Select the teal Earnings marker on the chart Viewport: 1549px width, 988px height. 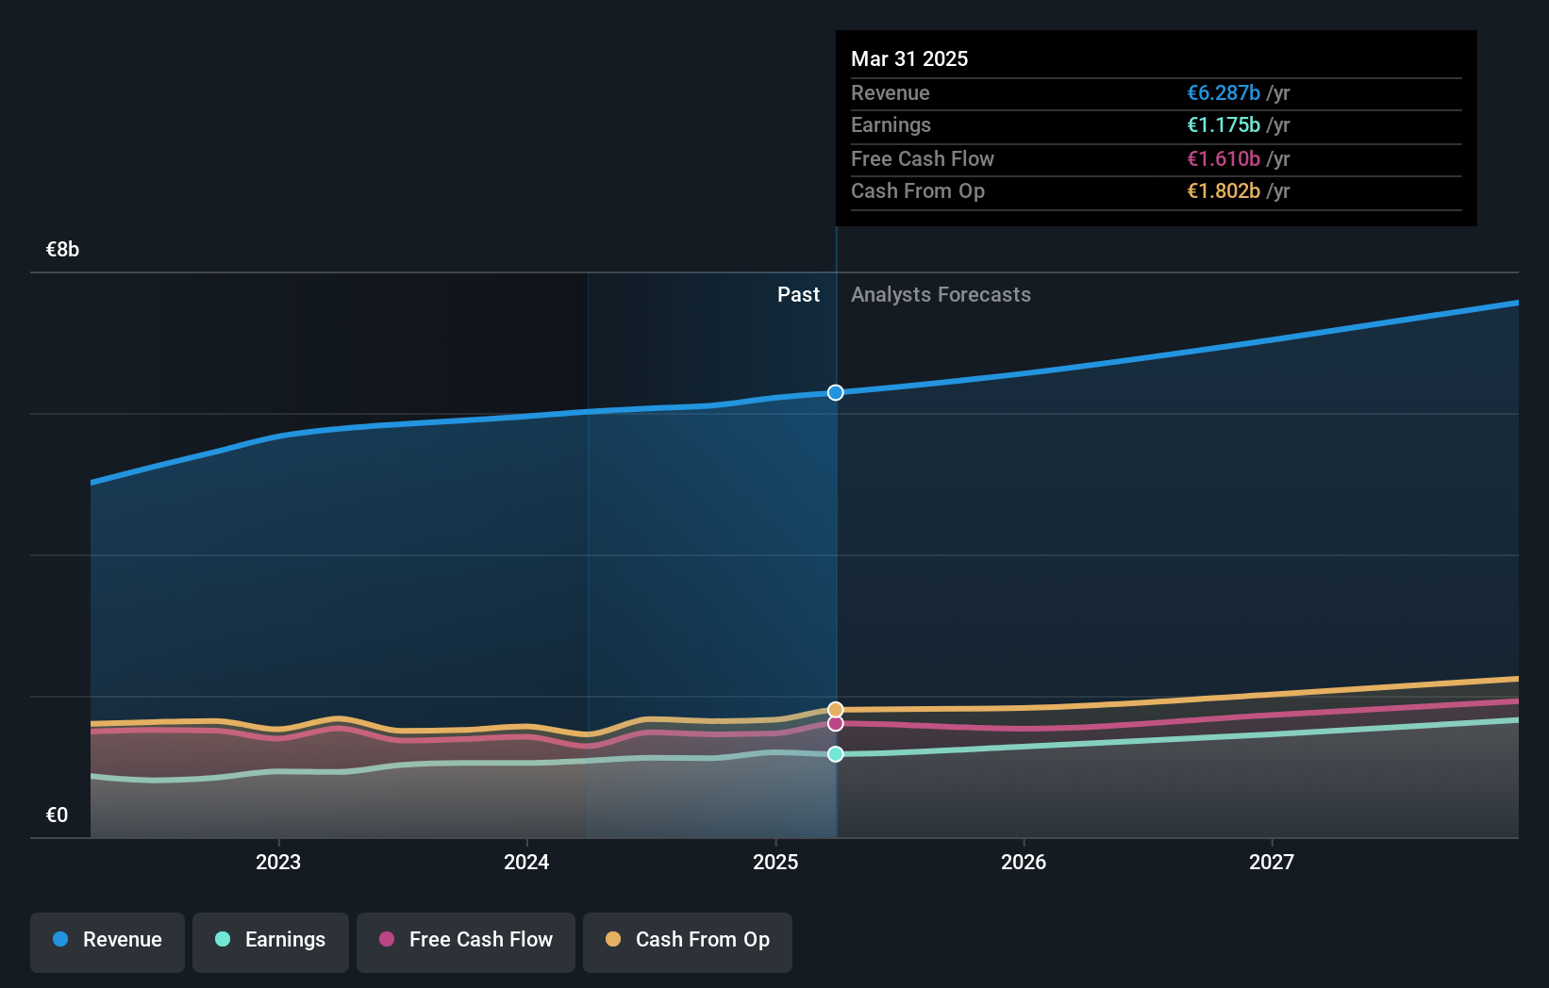pyautogui.click(x=835, y=754)
